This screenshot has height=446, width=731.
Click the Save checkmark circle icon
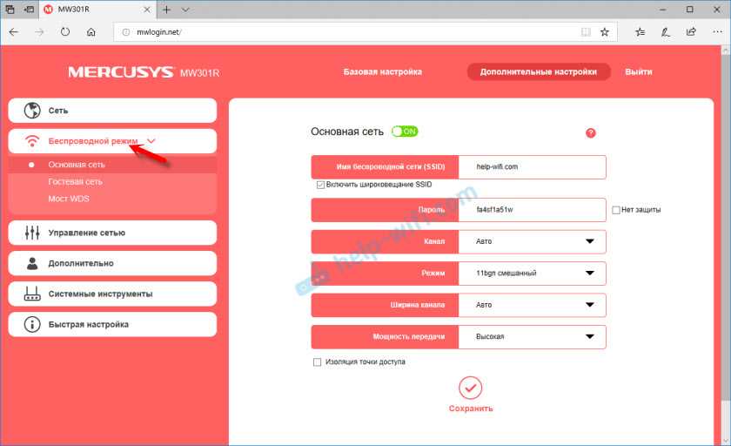pos(470,388)
